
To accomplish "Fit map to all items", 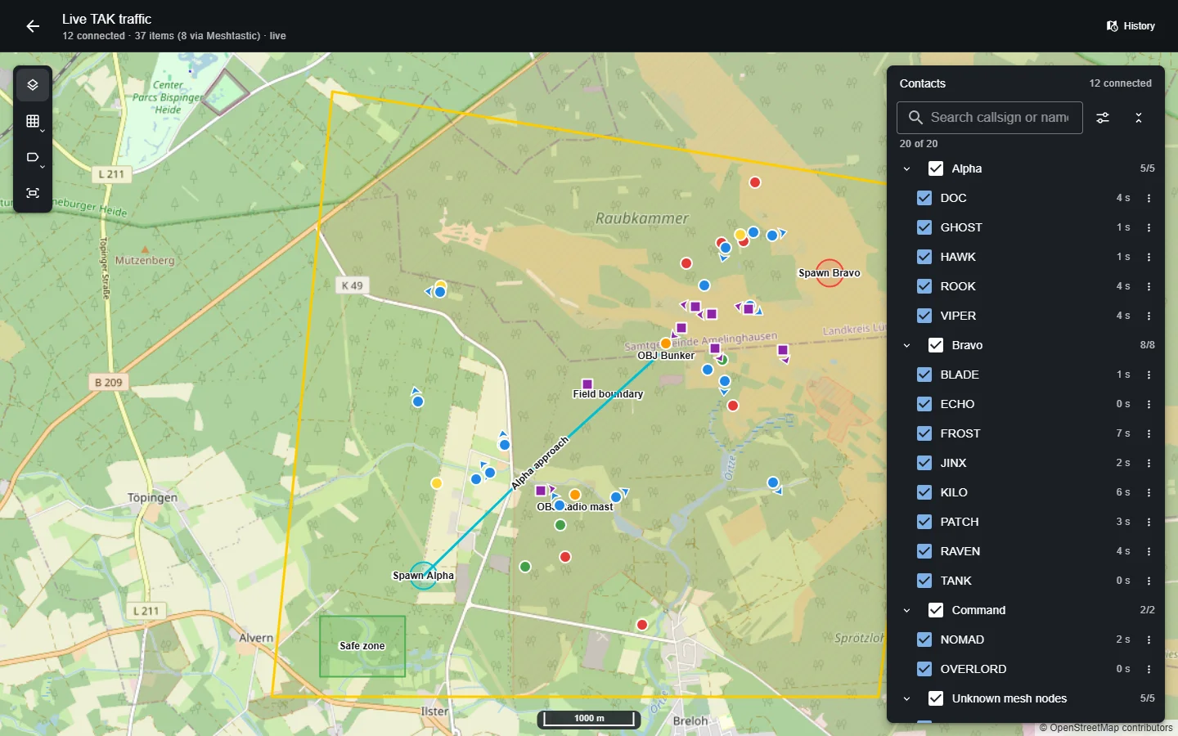I will (x=33, y=193).
